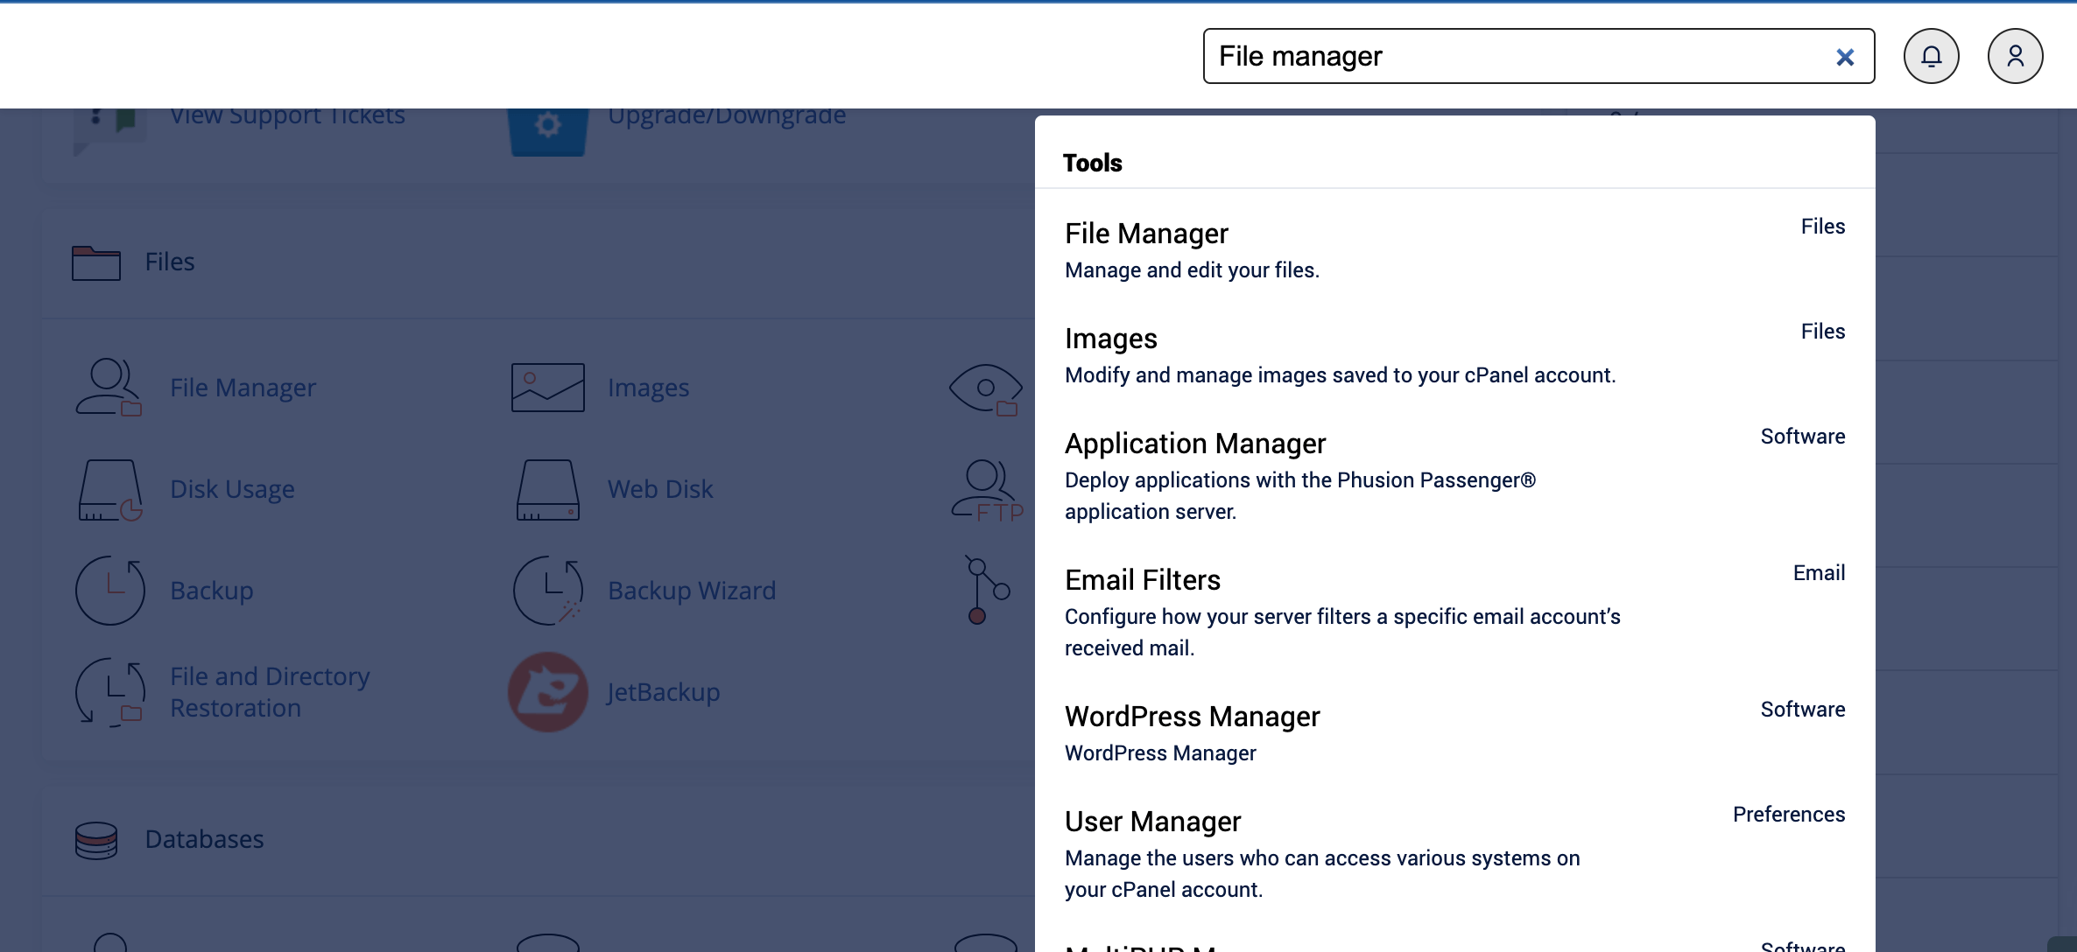Open WordPress Manager search result
Image resolution: width=2077 pixels, height=952 pixels.
coord(1192,717)
